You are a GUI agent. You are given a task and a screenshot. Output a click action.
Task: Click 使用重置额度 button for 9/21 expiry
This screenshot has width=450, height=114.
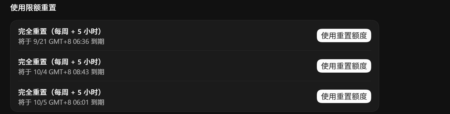344,36
